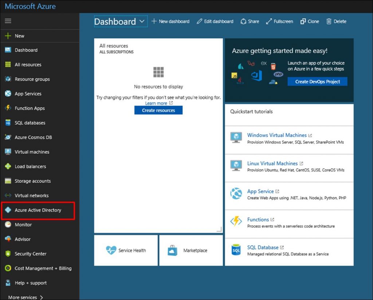This screenshot has height=300, width=373.
Task: Click the Security Center label in sidebar
Action: coord(31,254)
